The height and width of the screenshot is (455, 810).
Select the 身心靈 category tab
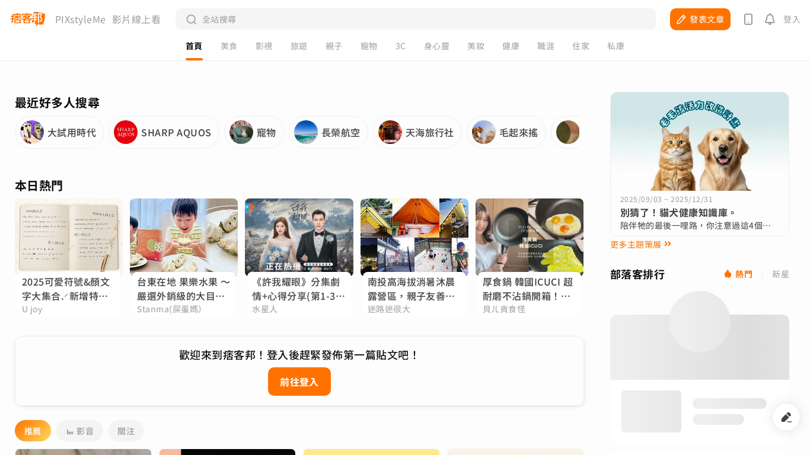tap(436, 46)
